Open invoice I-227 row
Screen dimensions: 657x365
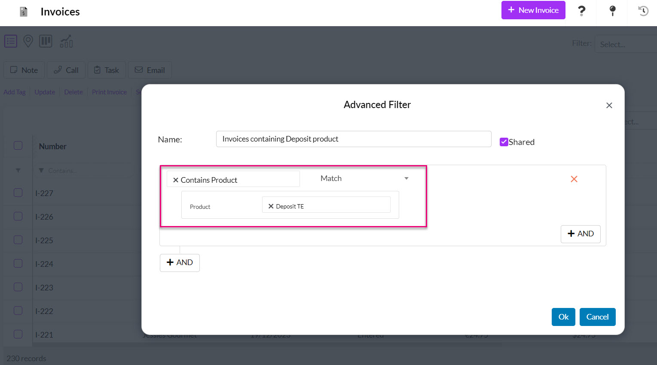coord(44,193)
